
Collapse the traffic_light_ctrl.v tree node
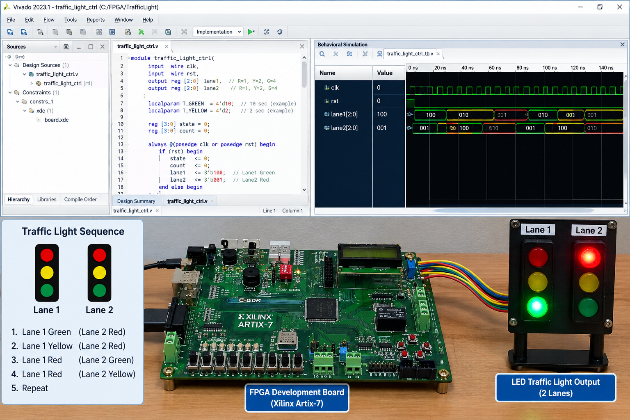pyautogui.click(x=25, y=74)
